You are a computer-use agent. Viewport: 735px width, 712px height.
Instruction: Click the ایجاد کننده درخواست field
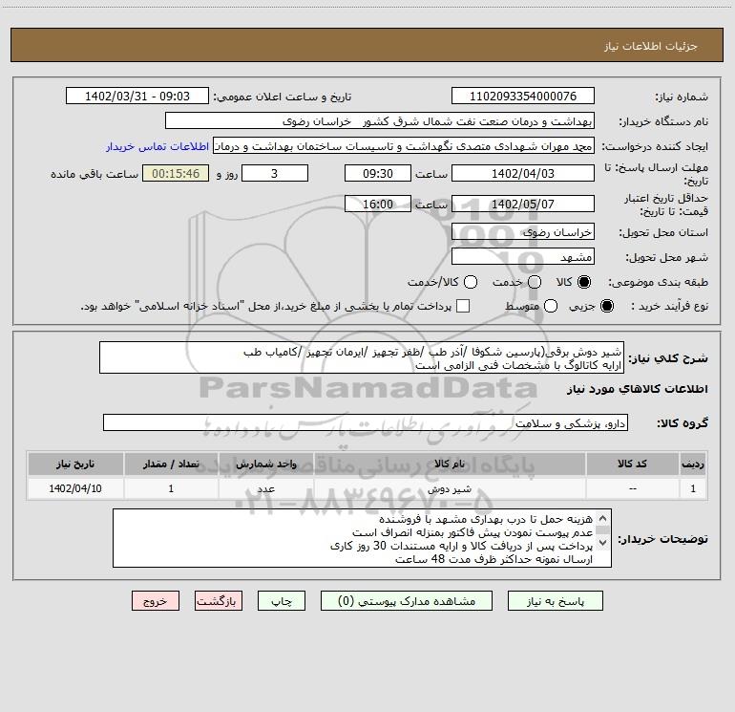[x=404, y=146]
